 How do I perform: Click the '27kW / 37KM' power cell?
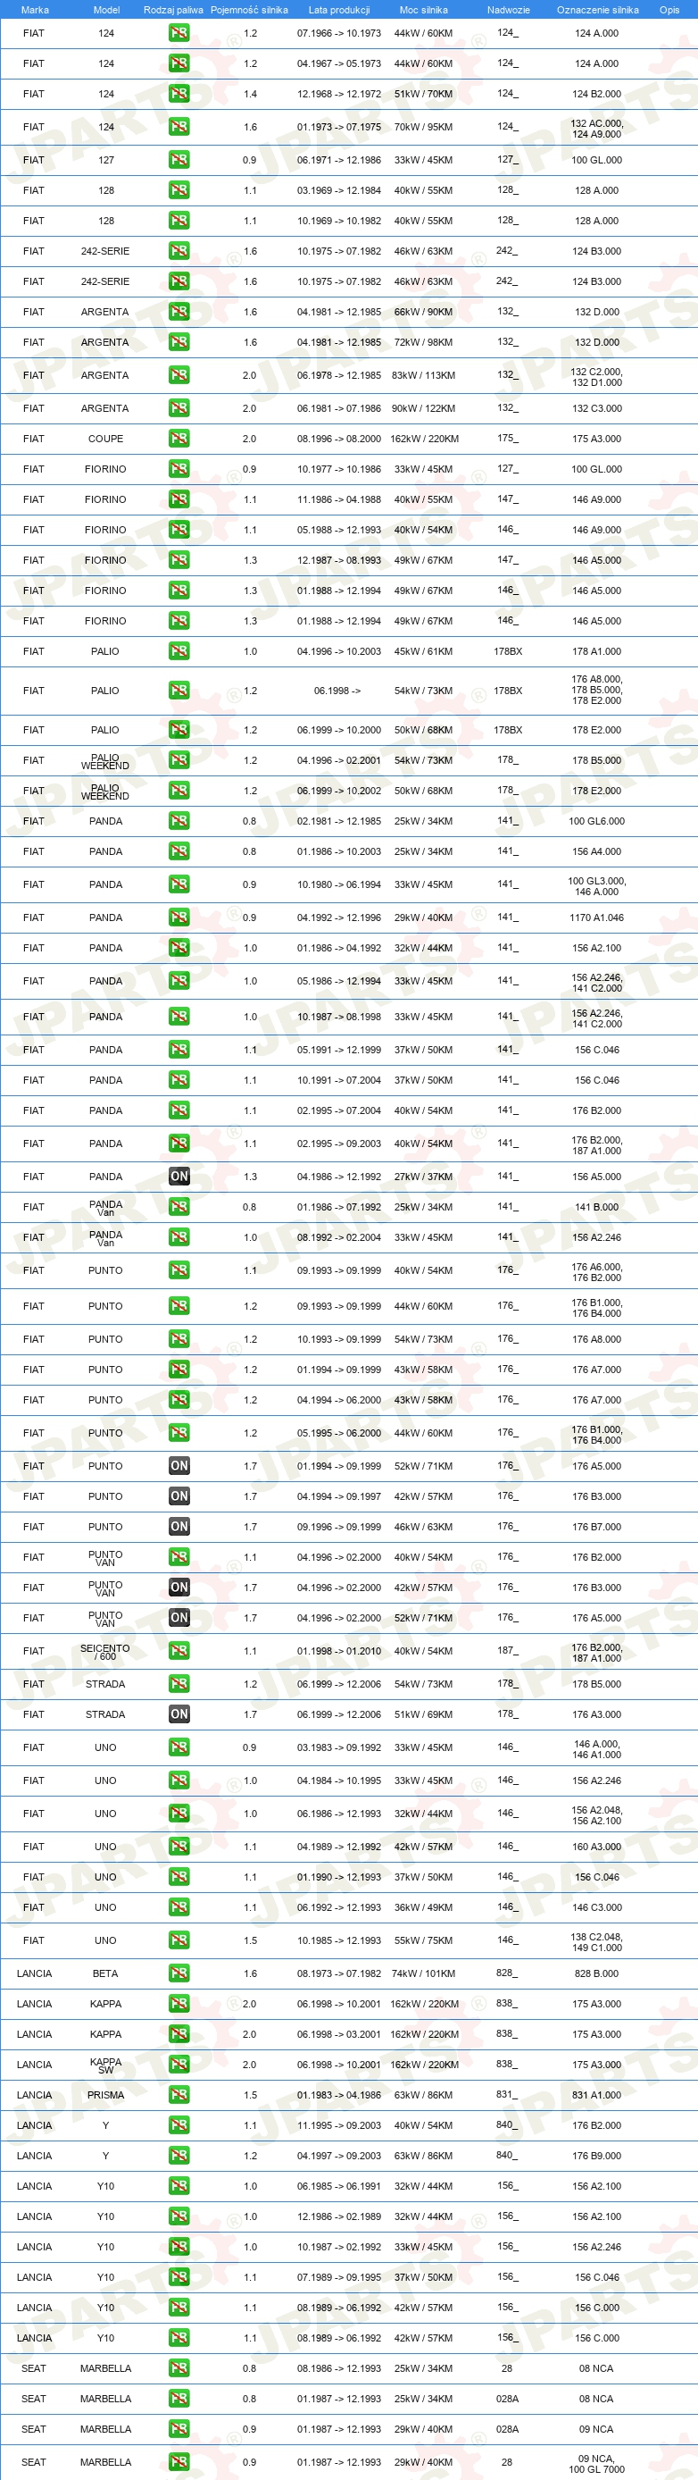point(423,1177)
